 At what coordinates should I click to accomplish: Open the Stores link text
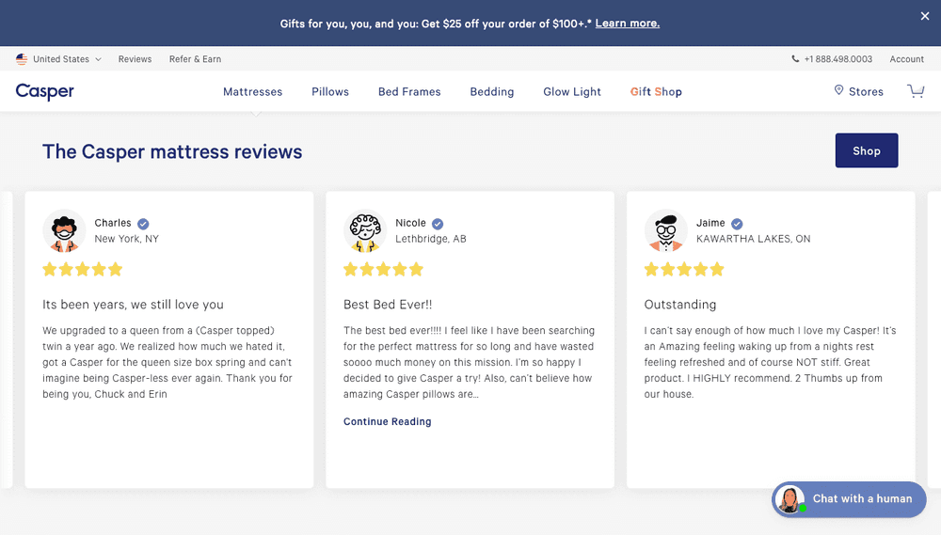point(866,92)
